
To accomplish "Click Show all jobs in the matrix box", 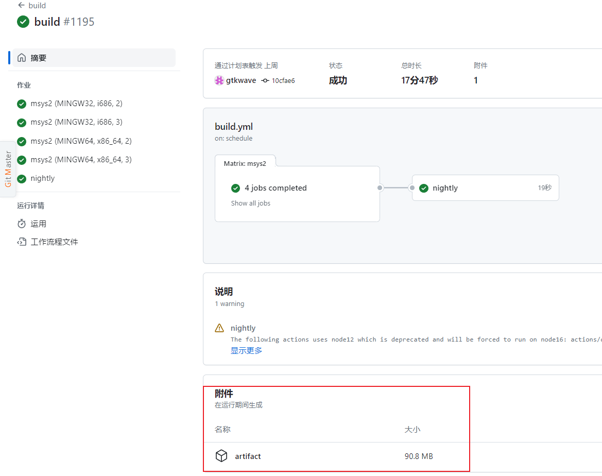I will [250, 203].
